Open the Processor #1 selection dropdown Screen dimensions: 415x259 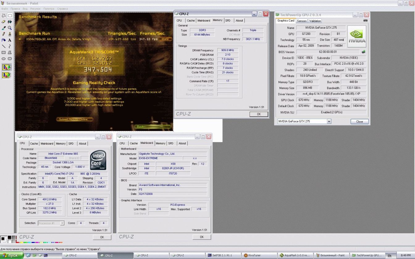pos(62,223)
